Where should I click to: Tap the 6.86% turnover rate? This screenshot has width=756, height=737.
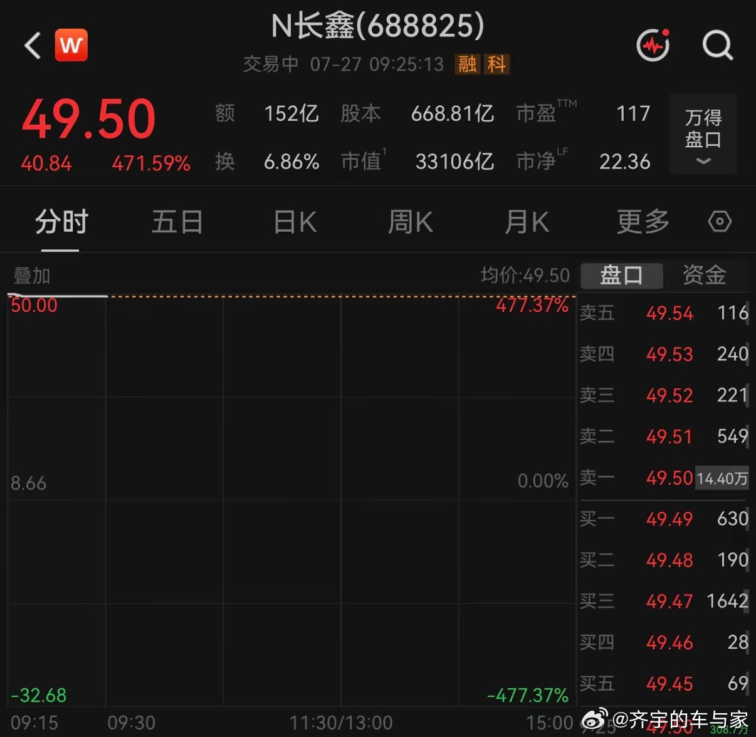click(291, 162)
